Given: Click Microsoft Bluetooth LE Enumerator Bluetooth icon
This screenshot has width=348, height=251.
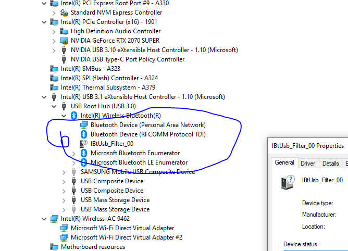Looking at the screenshot, I should (84, 162).
